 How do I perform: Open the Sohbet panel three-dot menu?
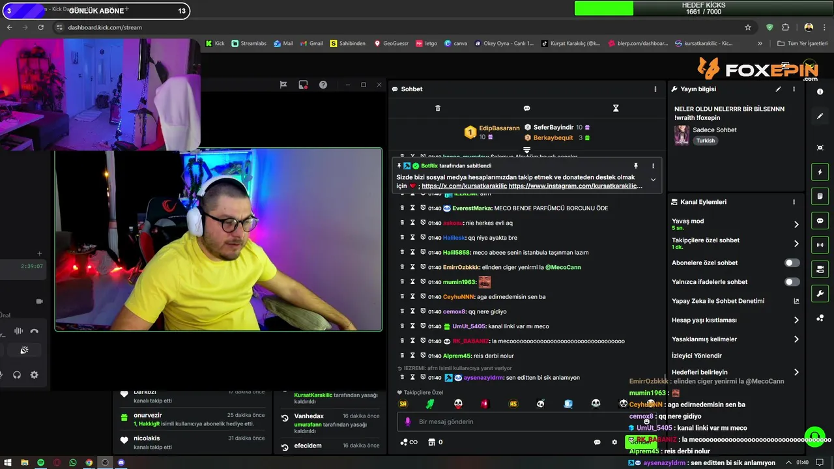coord(655,89)
